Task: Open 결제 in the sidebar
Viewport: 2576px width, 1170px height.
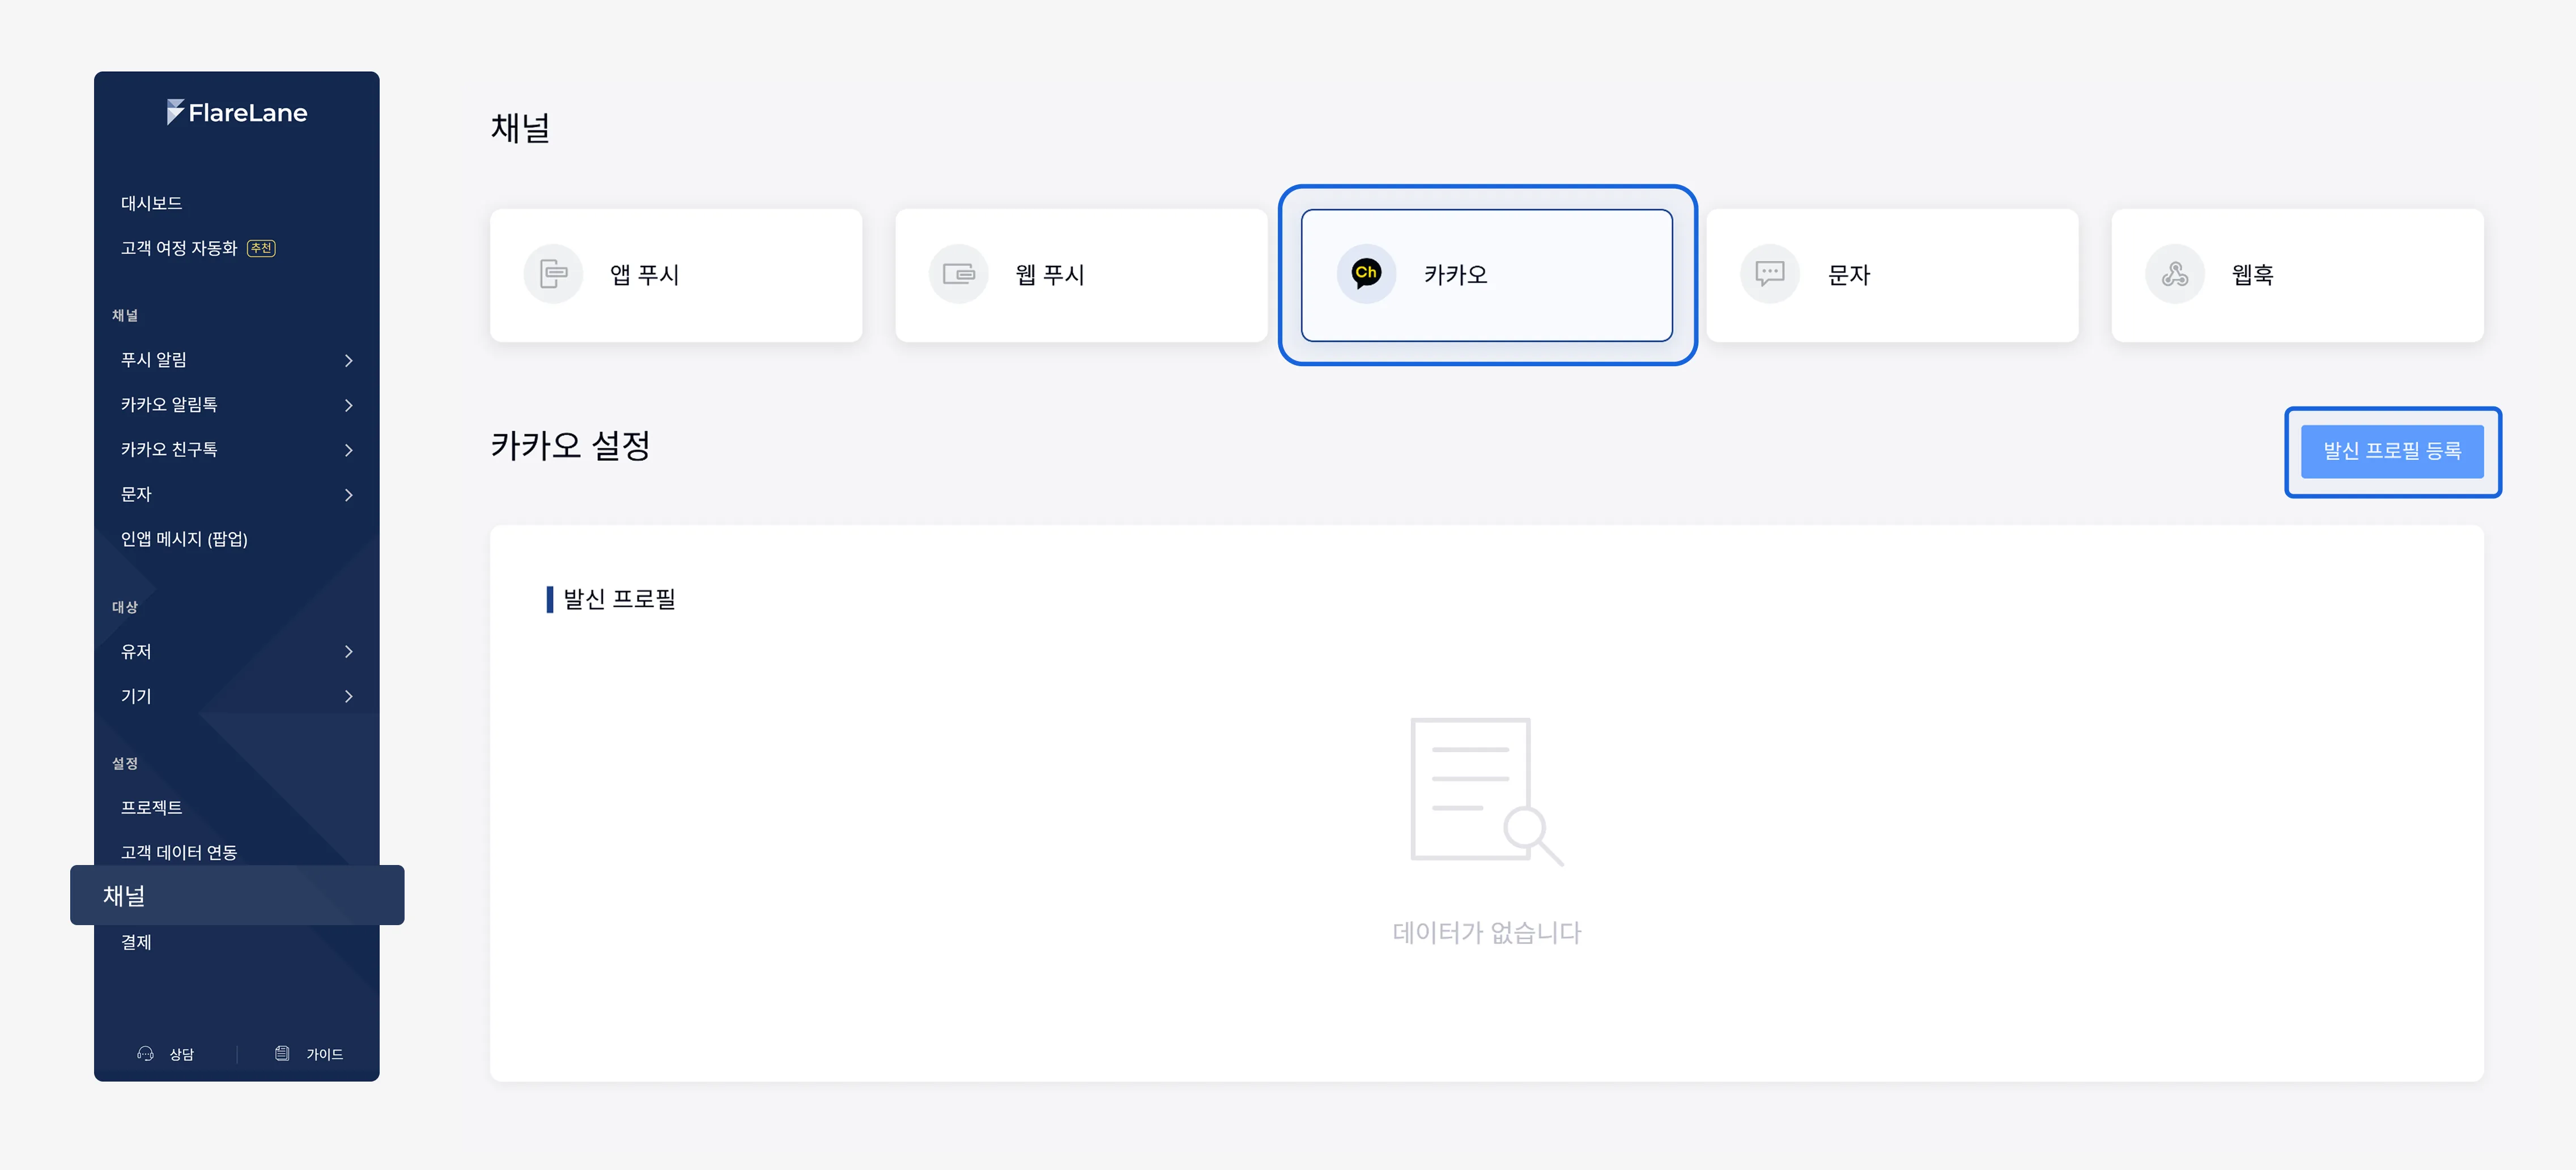Action: click(136, 942)
